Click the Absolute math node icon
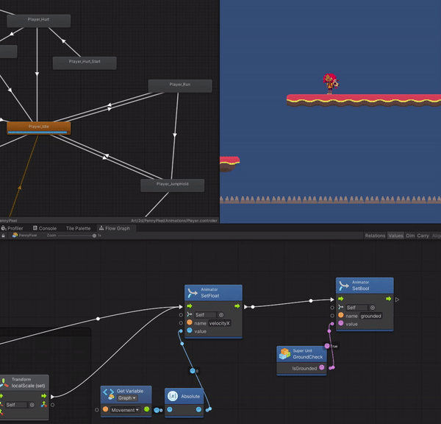 click(173, 396)
